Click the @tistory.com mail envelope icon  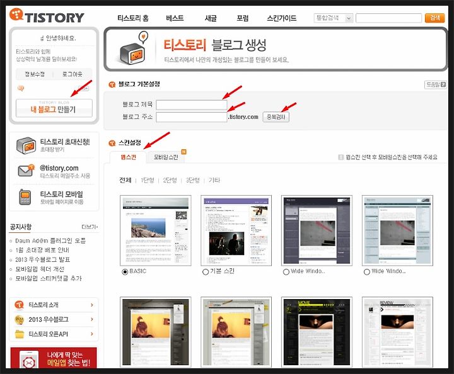[26, 171]
